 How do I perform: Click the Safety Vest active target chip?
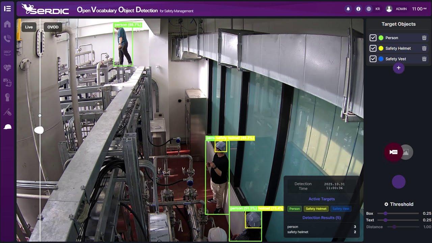[x=341, y=209]
